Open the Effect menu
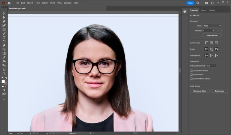The width and height of the screenshot is (231, 135). pos(52,3)
